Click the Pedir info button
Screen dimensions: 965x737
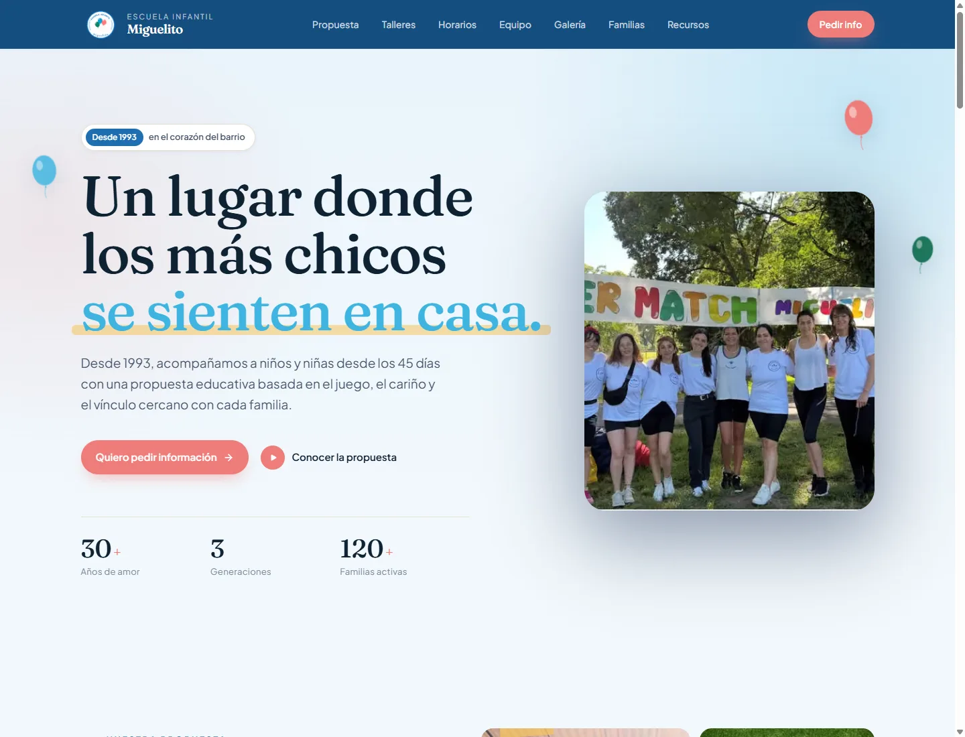[x=840, y=25]
